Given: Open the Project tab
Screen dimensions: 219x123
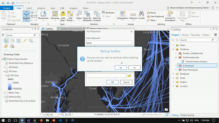Looking at the screenshot, I should pos(7,8).
